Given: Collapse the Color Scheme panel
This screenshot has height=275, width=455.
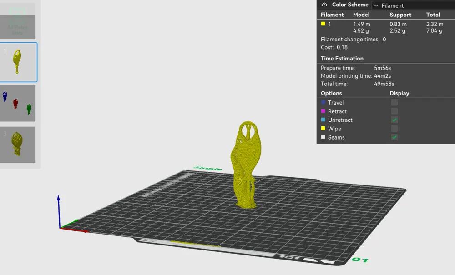Looking at the screenshot, I should (x=324, y=5).
